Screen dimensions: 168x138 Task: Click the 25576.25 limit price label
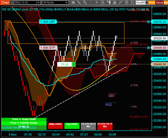(159, 22)
